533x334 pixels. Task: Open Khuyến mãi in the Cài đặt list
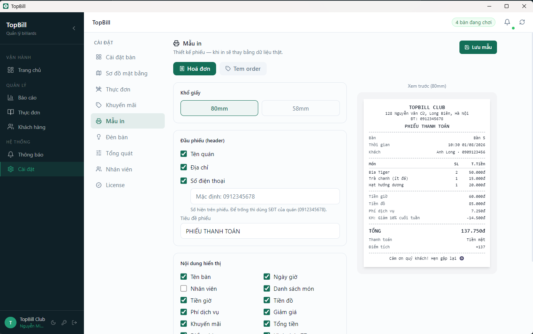[128, 105]
